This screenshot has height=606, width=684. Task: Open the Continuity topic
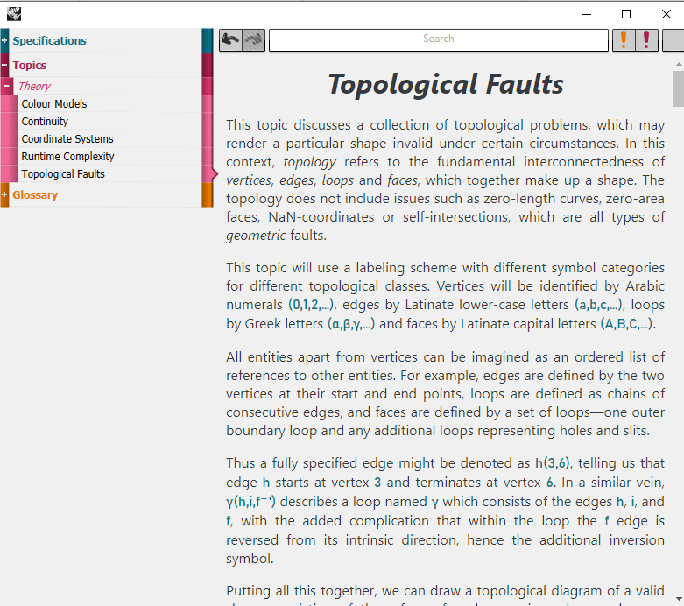pyautogui.click(x=45, y=121)
